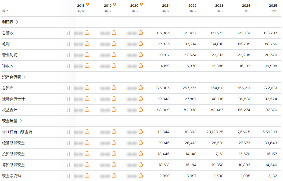Screen dimensions: 283x181
Task: Show bar chart for 现金净变动 row
Action: click(68, 176)
